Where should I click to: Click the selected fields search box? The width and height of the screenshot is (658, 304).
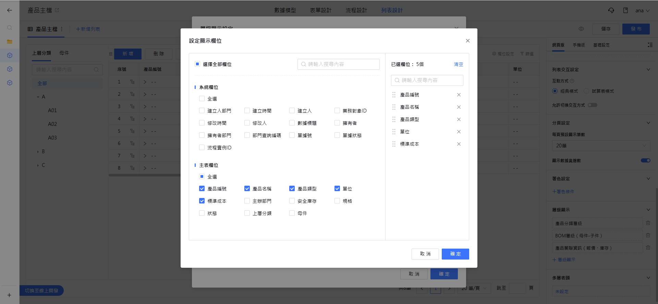(427, 80)
